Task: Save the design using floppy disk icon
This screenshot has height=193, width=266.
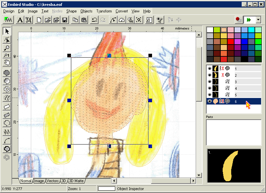Action: (65, 20)
